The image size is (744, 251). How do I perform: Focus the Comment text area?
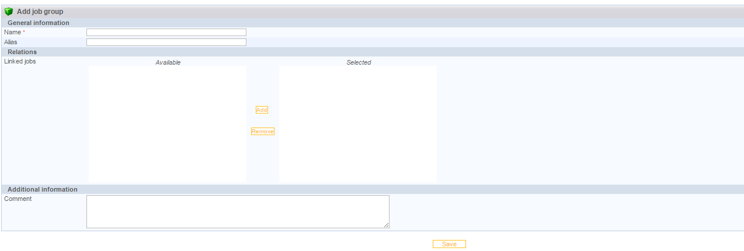click(x=238, y=211)
